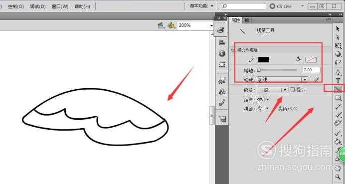Select the Zoom magnifier tool

(x=338, y=177)
